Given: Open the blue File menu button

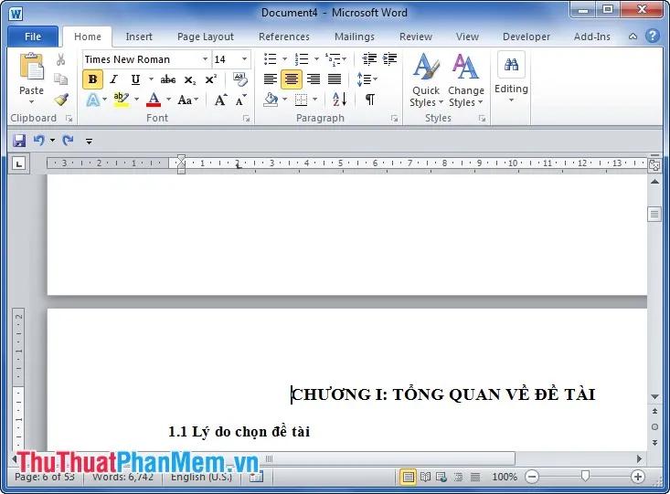Looking at the screenshot, I should (33, 37).
